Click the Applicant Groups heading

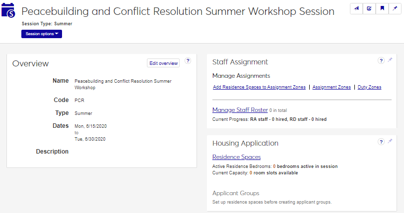click(236, 193)
